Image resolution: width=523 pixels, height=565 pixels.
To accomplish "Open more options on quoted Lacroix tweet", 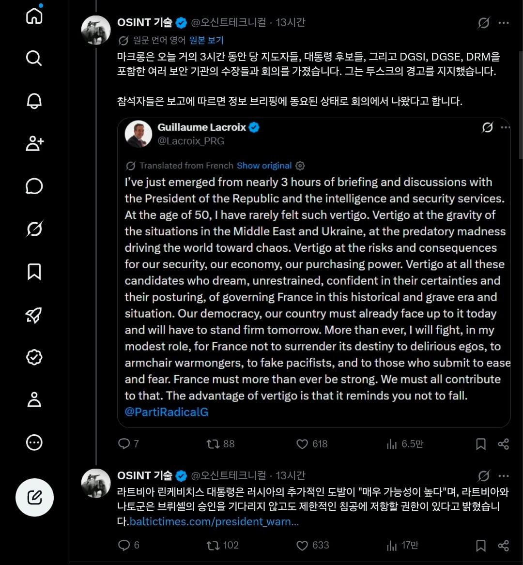I will (506, 127).
